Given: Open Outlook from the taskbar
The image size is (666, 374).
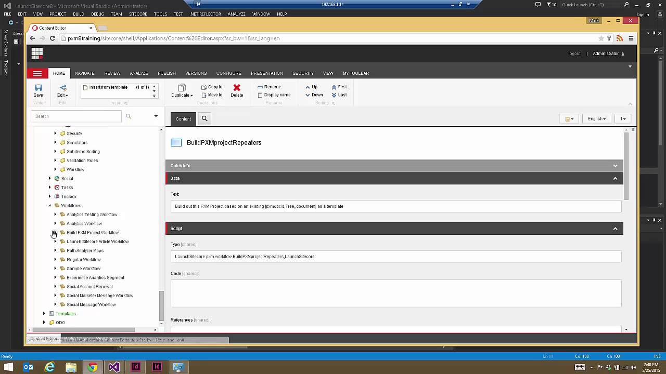Looking at the screenshot, I should tap(29, 367).
